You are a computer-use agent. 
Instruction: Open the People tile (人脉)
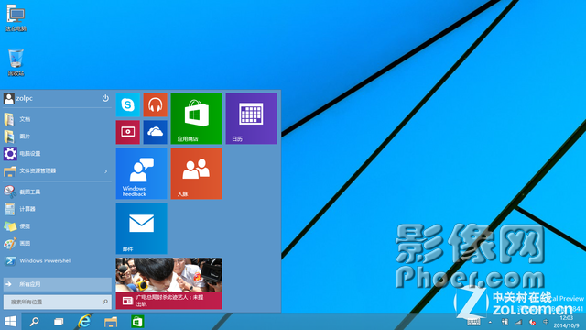[197, 173]
